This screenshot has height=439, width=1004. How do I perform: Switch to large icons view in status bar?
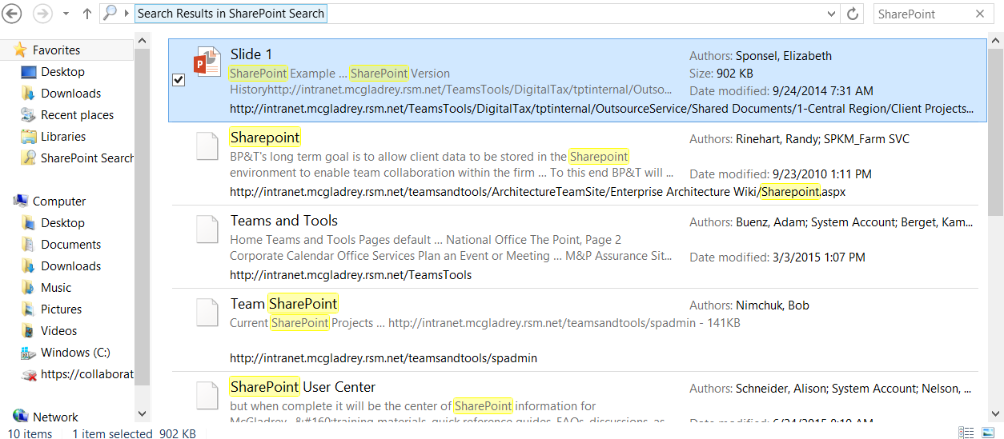click(989, 433)
